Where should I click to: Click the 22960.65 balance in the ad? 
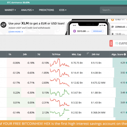click(120, 27)
